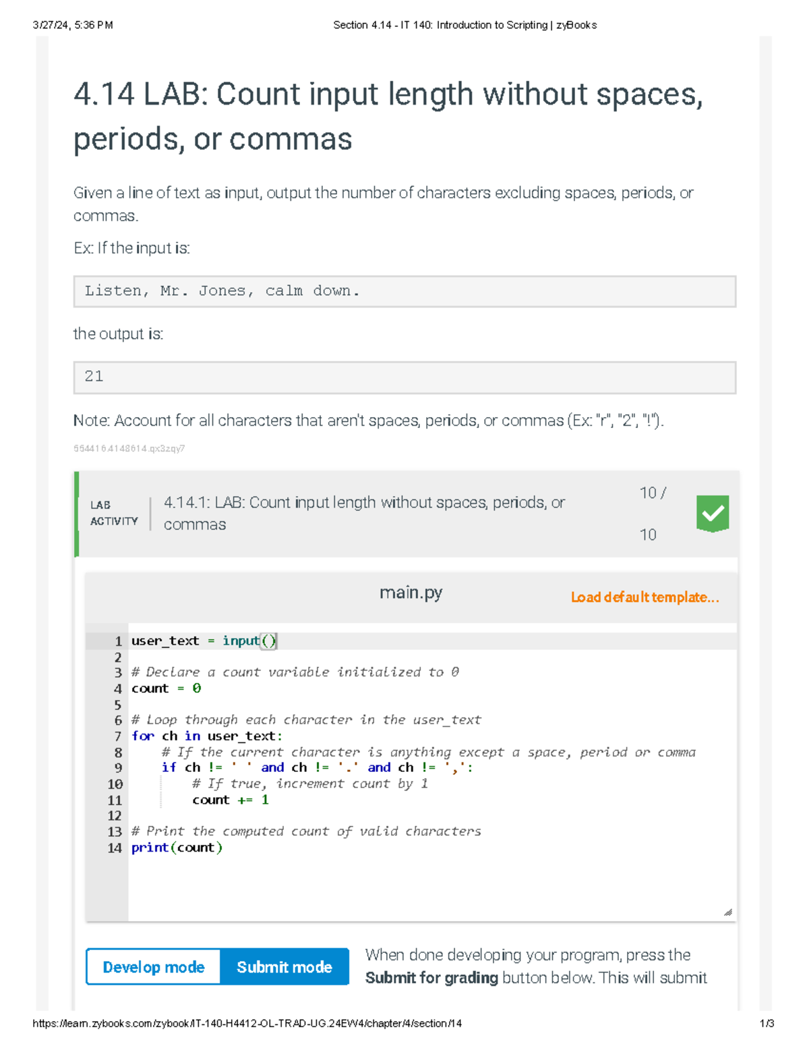Click line number 14 in the gutter
Image resolution: width=809 pixels, height=1048 pixels.
(x=115, y=848)
